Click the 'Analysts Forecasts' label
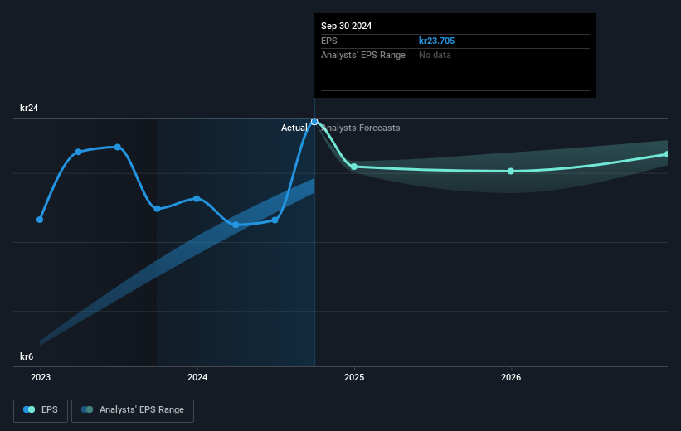The width and height of the screenshot is (681, 431). click(x=361, y=128)
